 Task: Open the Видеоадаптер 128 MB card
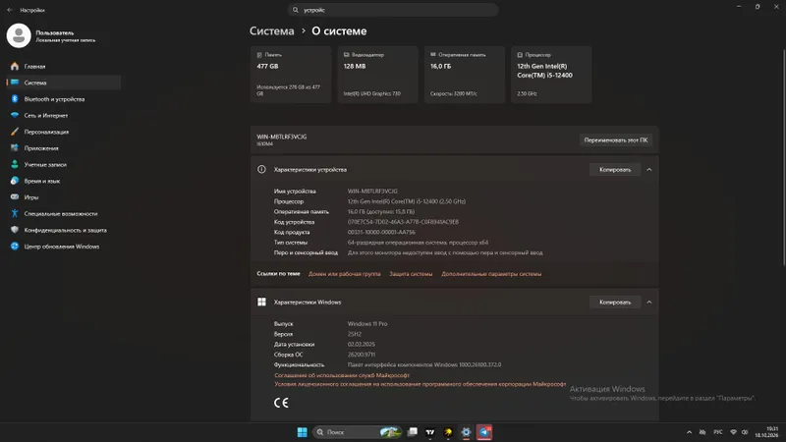coord(377,75)
